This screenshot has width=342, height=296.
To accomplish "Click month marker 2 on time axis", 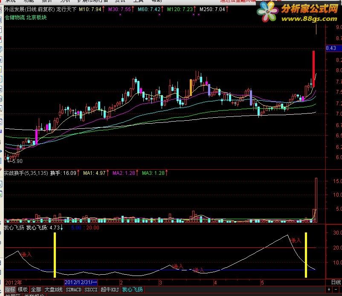I will click(121, 283).
